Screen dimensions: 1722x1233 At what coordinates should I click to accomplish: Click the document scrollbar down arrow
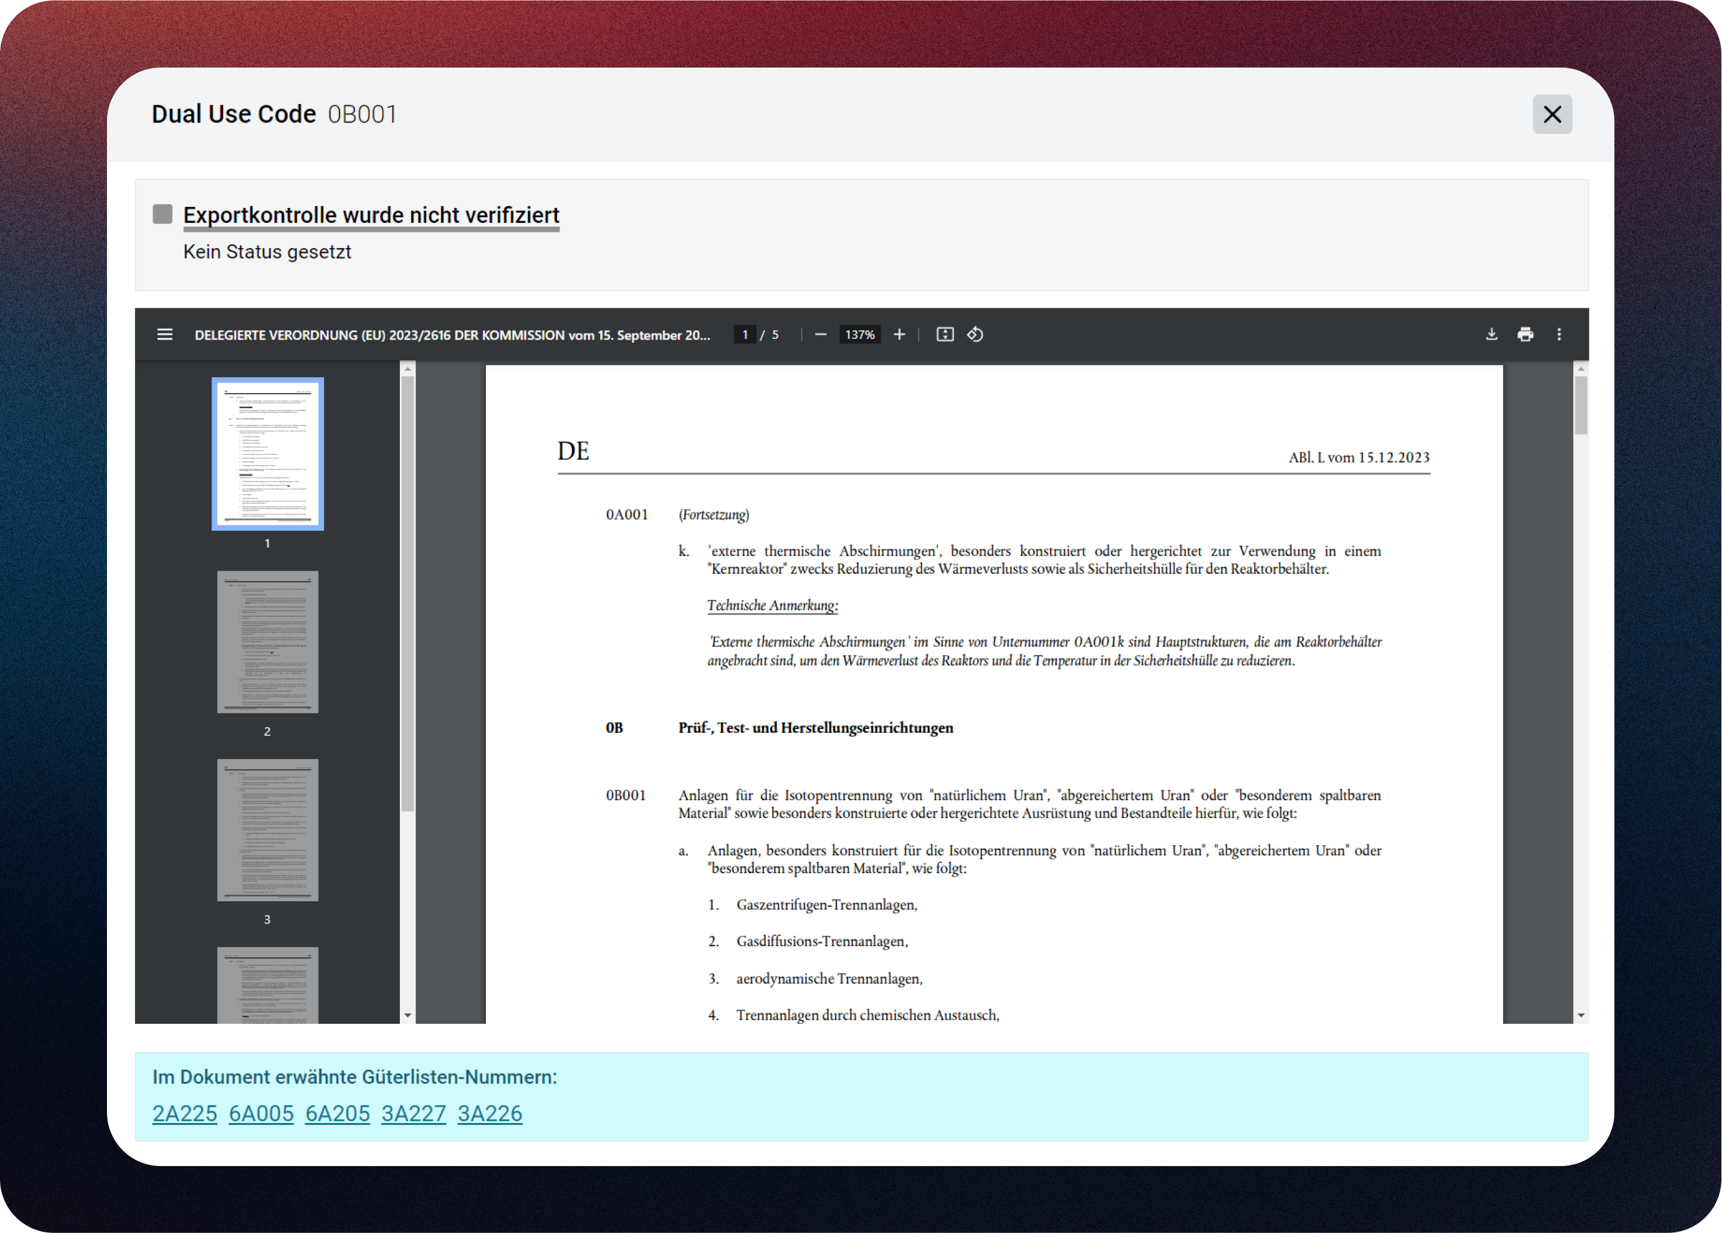[1581, 1015]
